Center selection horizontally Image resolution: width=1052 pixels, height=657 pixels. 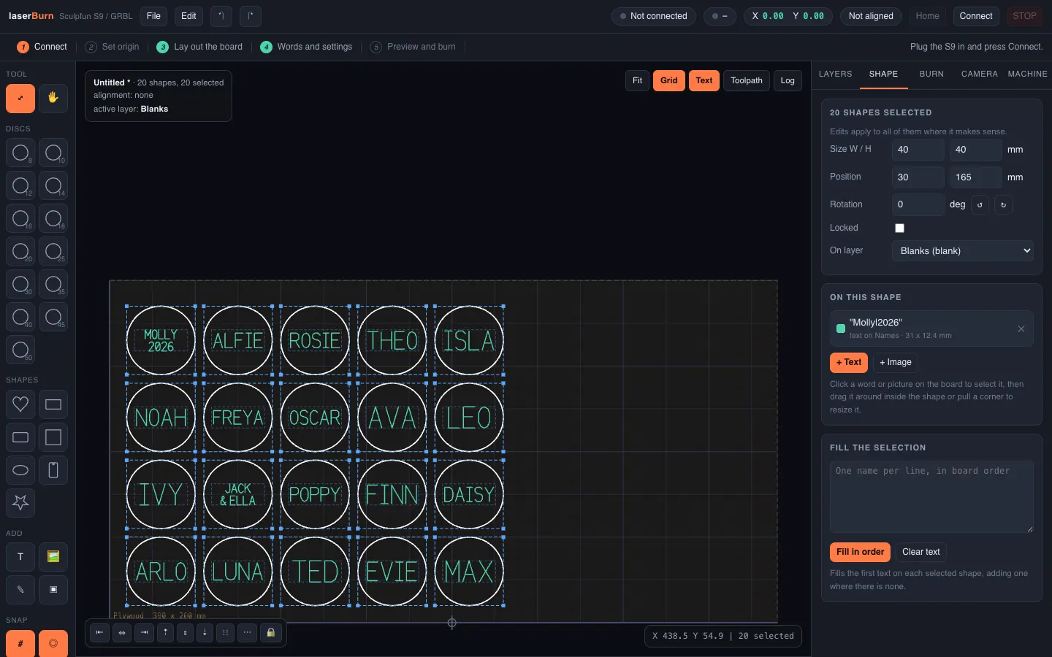[122, 633]
